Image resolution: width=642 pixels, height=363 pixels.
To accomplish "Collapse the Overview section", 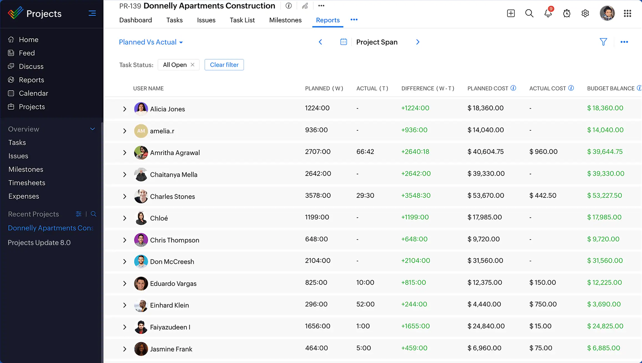I will pyautogui.click(x=92, y=129).
